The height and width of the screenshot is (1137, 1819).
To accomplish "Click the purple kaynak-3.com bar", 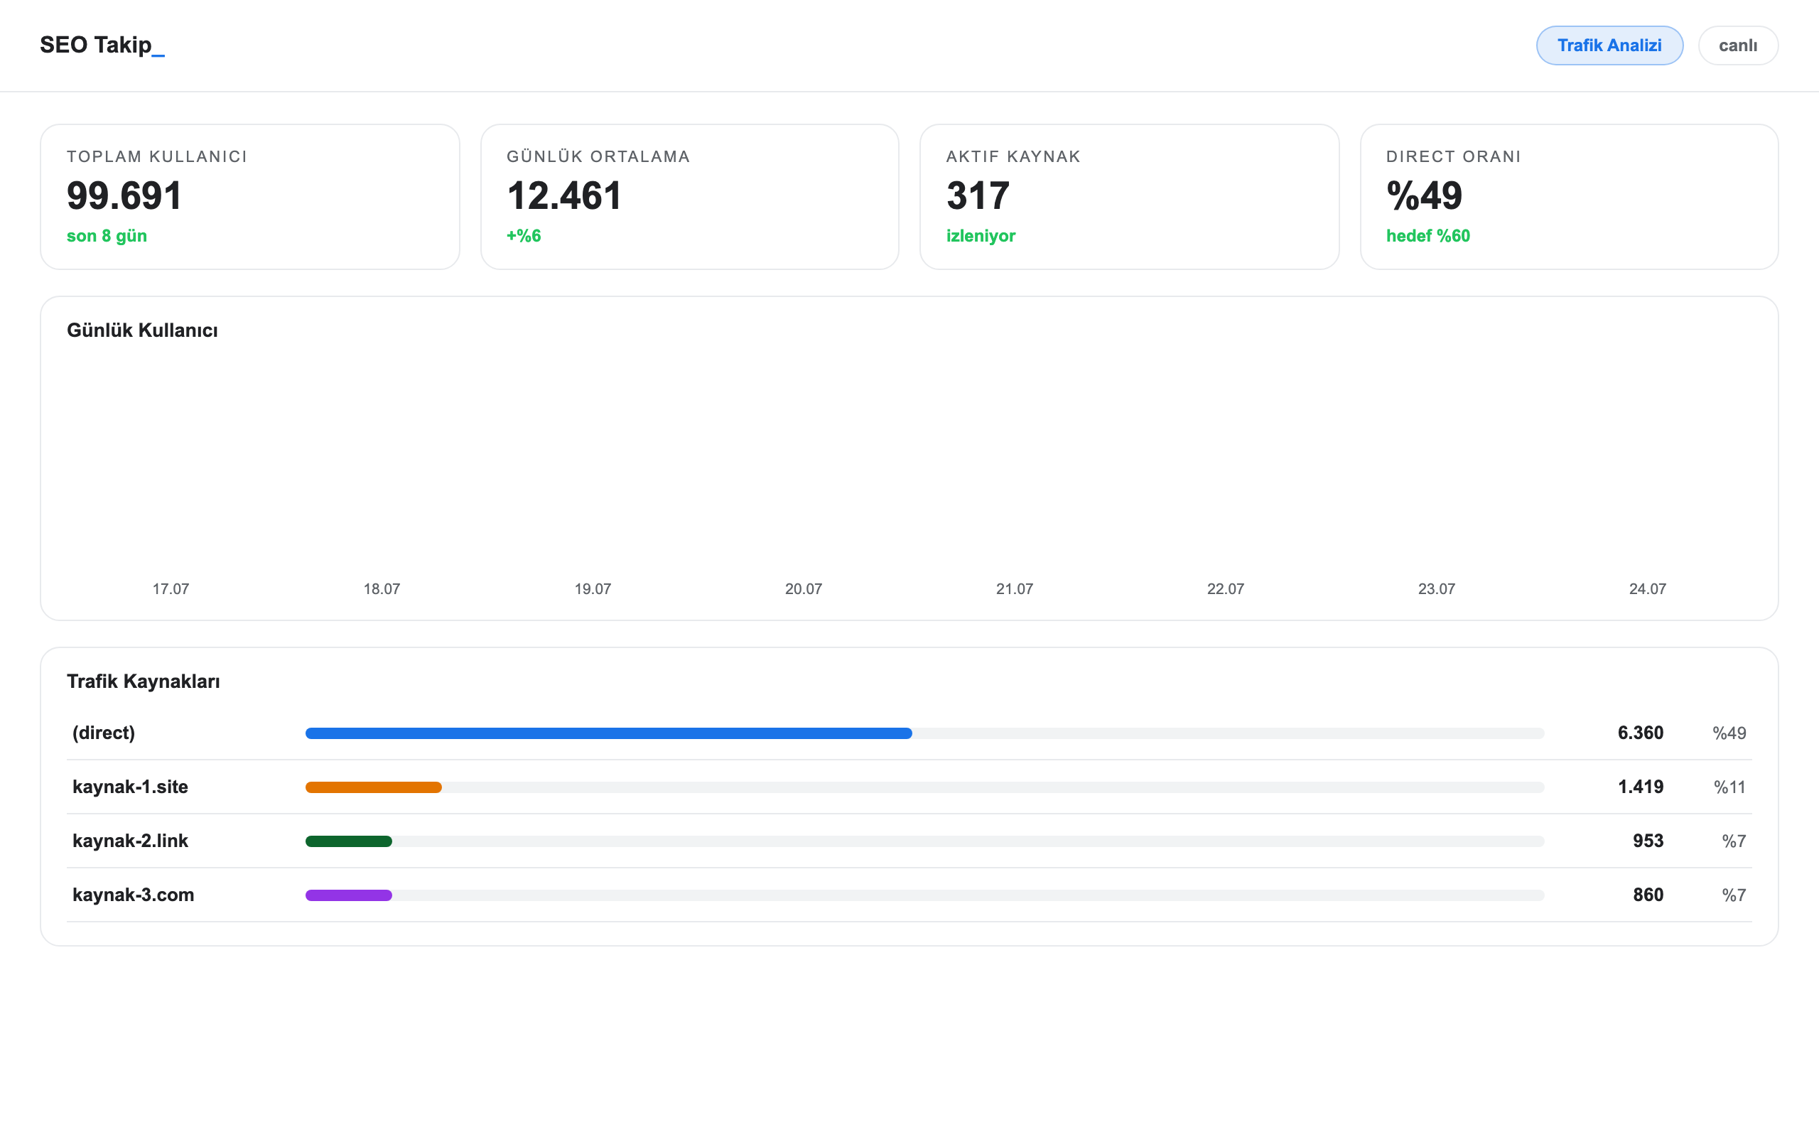I will (348, 895).
